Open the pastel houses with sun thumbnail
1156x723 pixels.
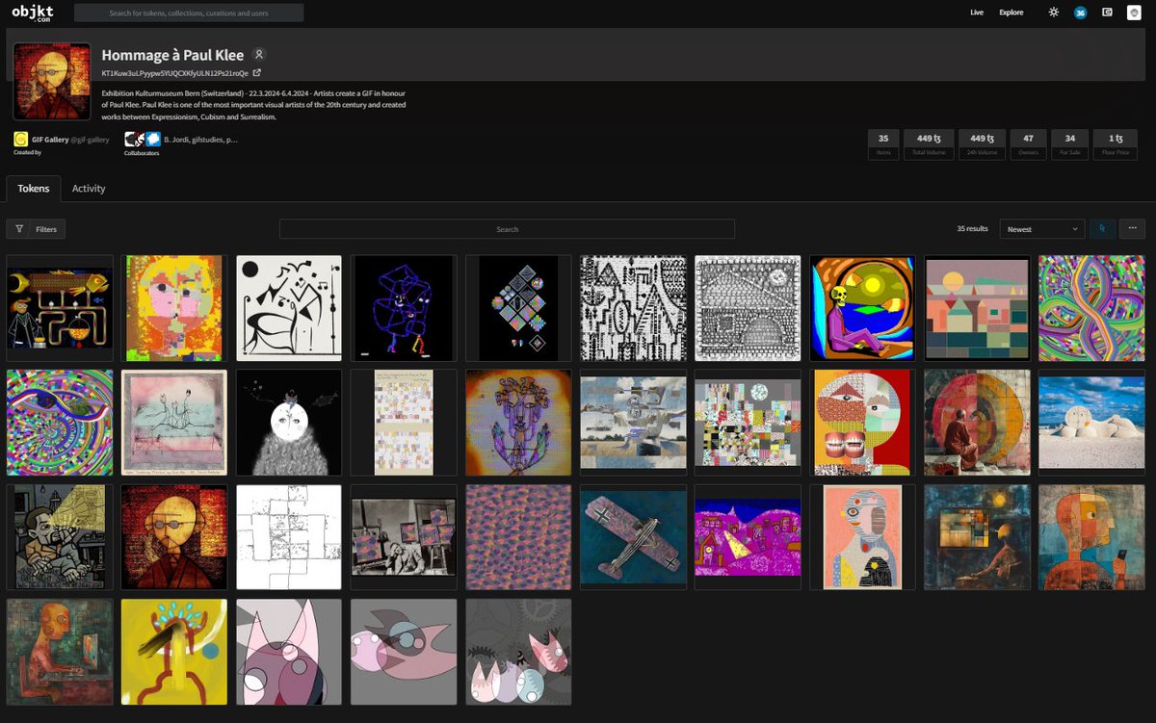tap(977, 308)
